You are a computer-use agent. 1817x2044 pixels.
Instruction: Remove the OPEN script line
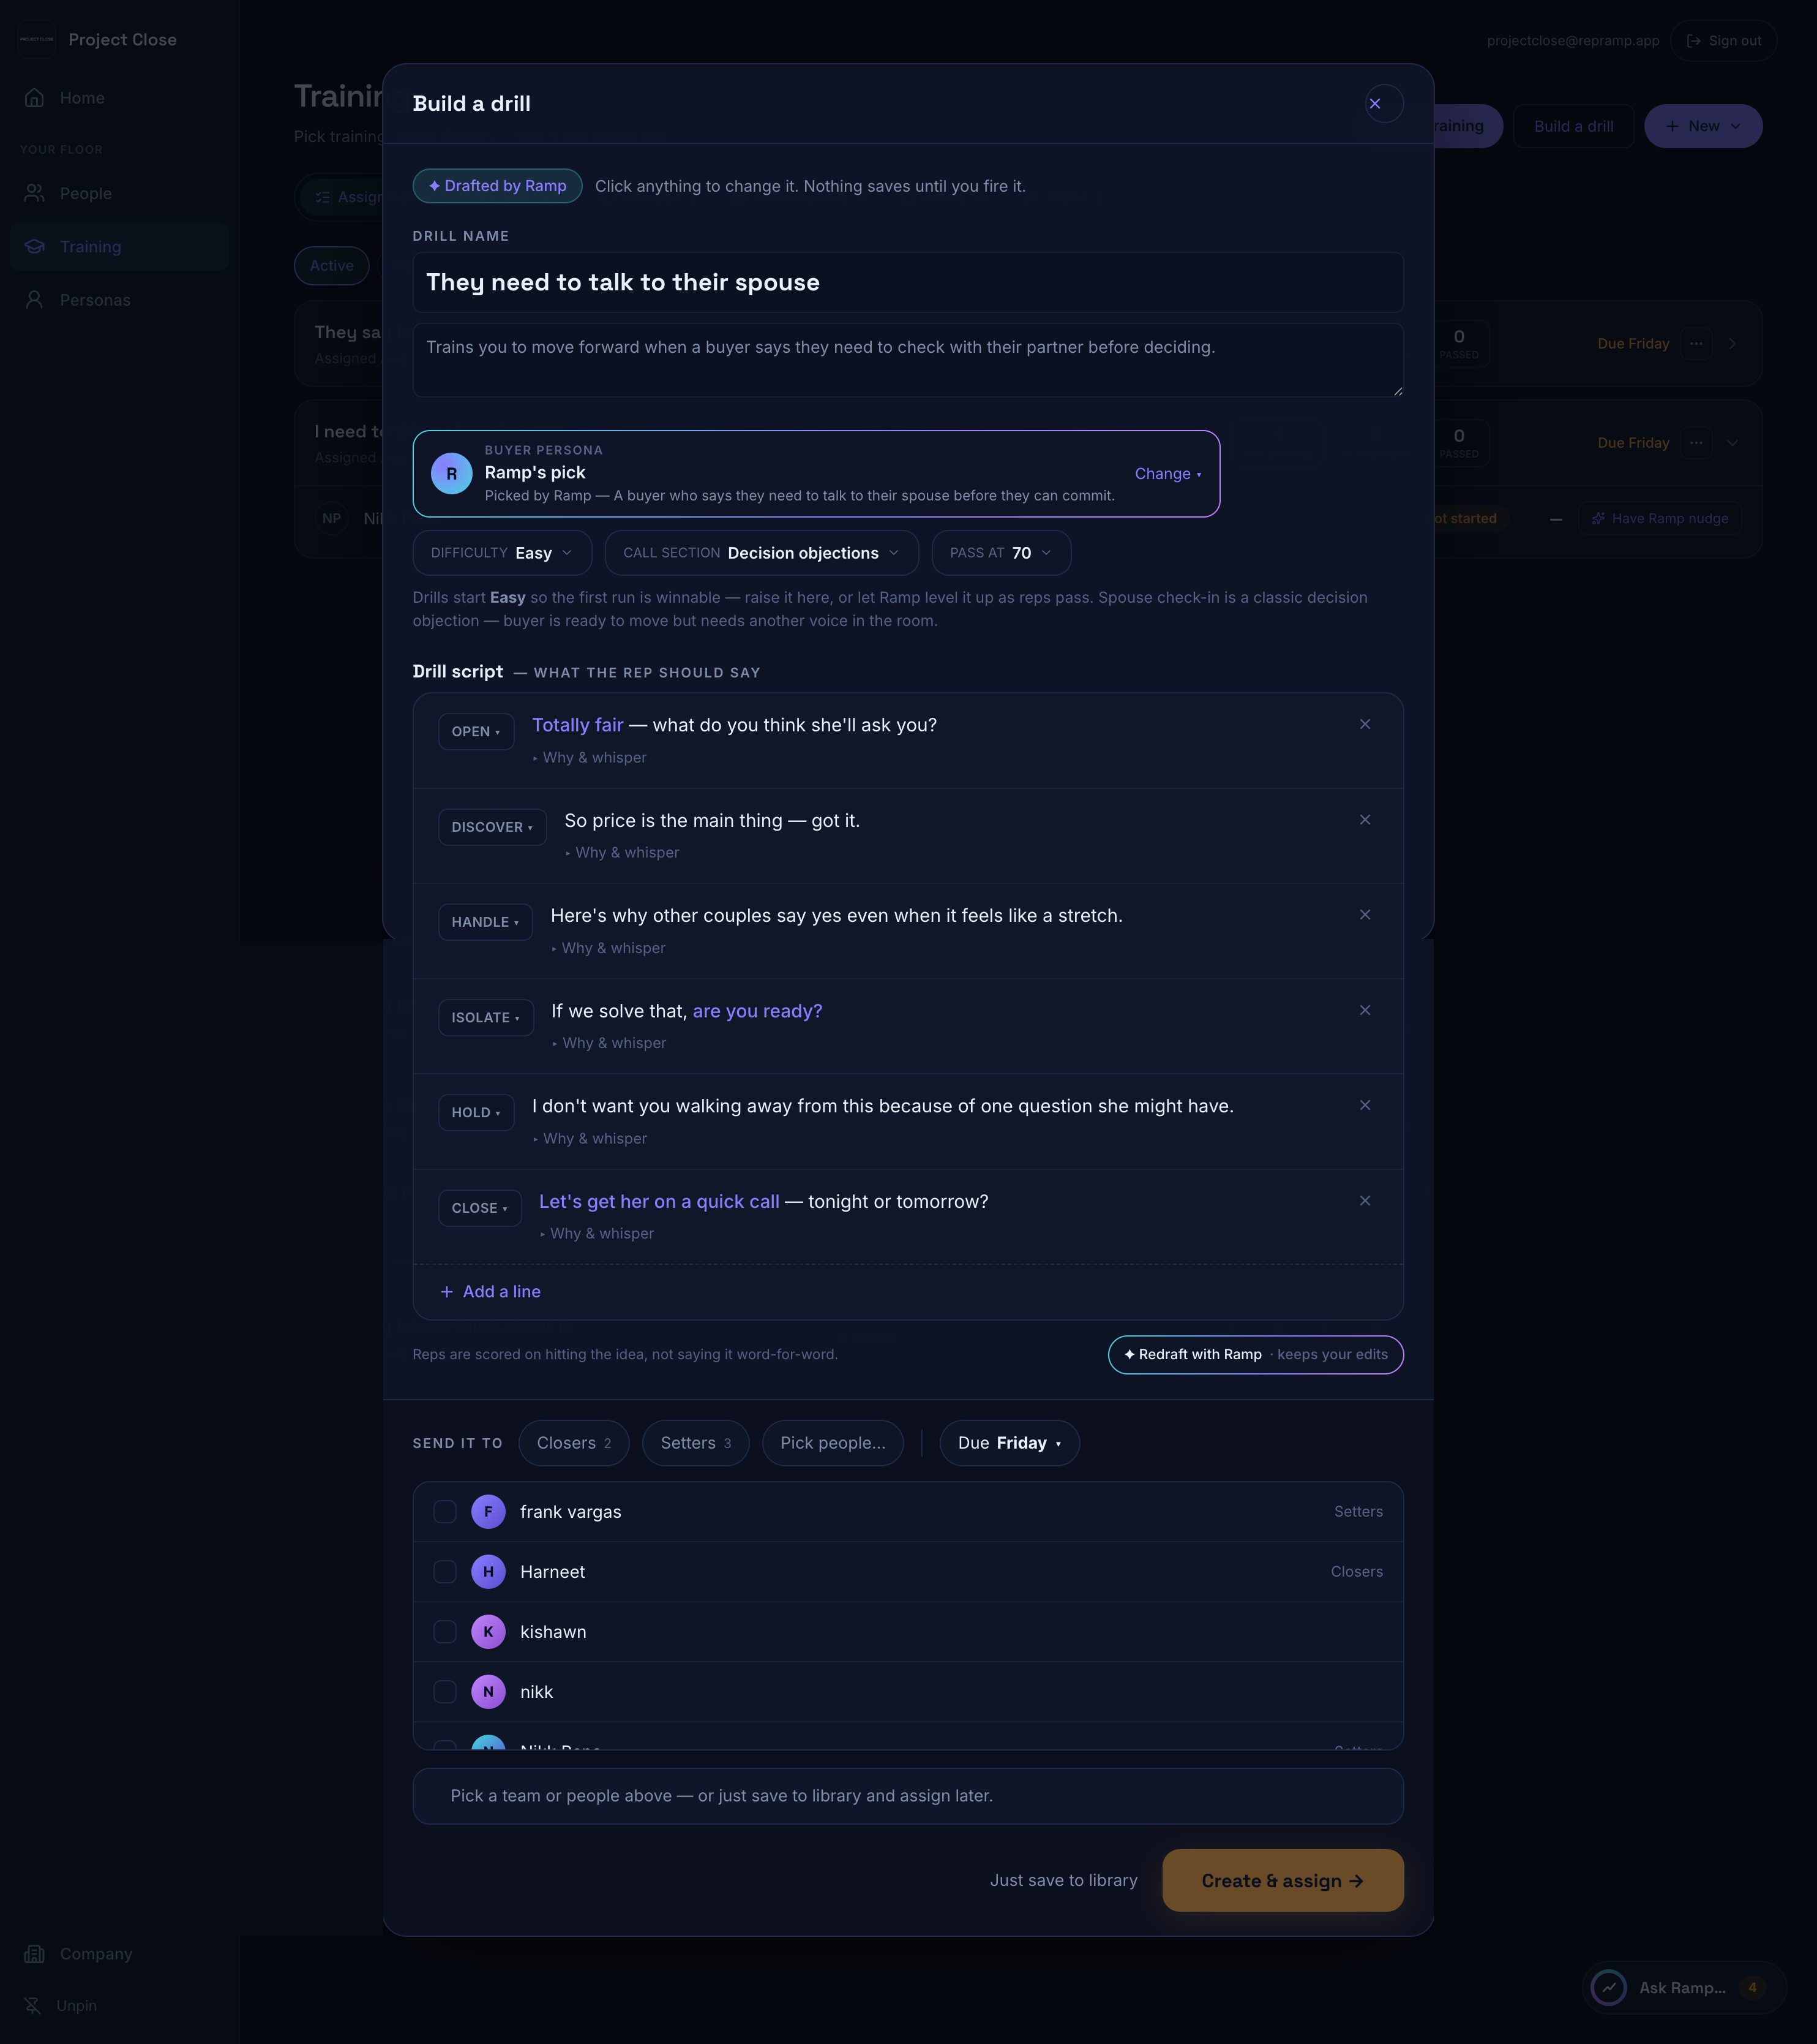[x=1364, y=724]
